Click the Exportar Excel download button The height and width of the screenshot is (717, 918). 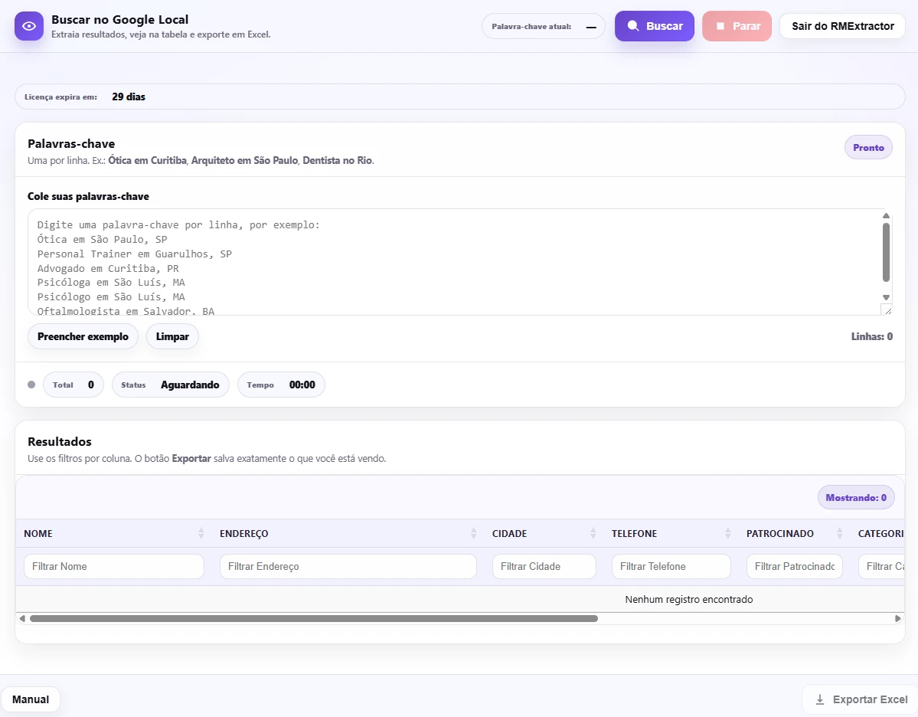(x=861, y=699)
